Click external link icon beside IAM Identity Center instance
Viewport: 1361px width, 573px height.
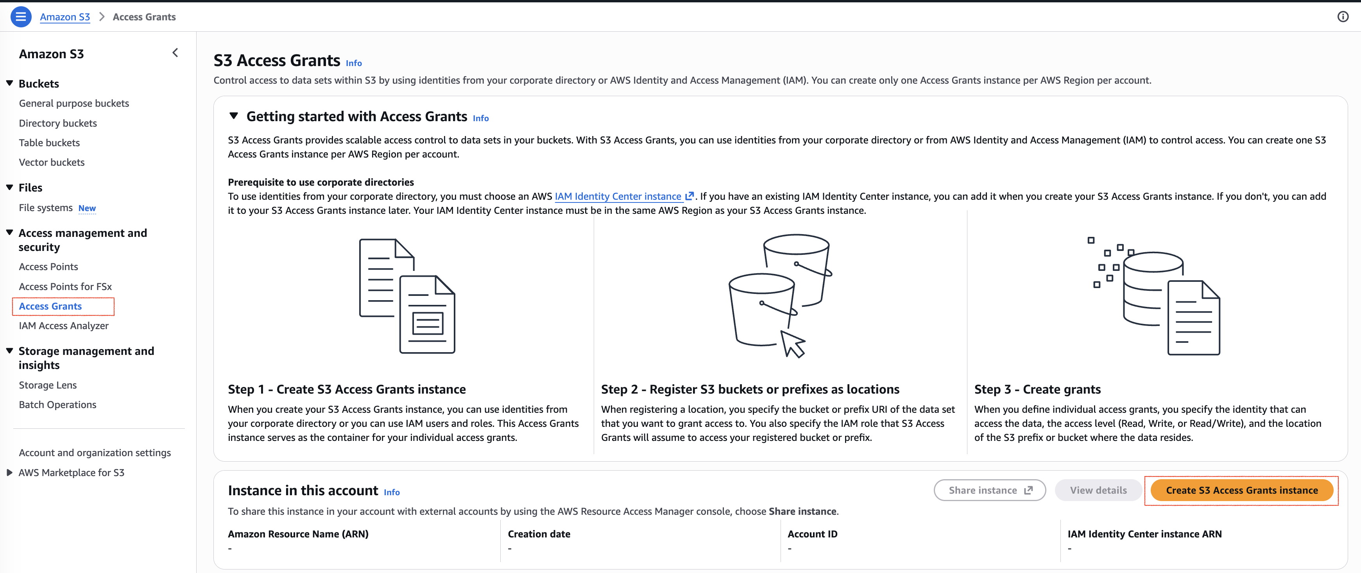click(x=689, y=196)
